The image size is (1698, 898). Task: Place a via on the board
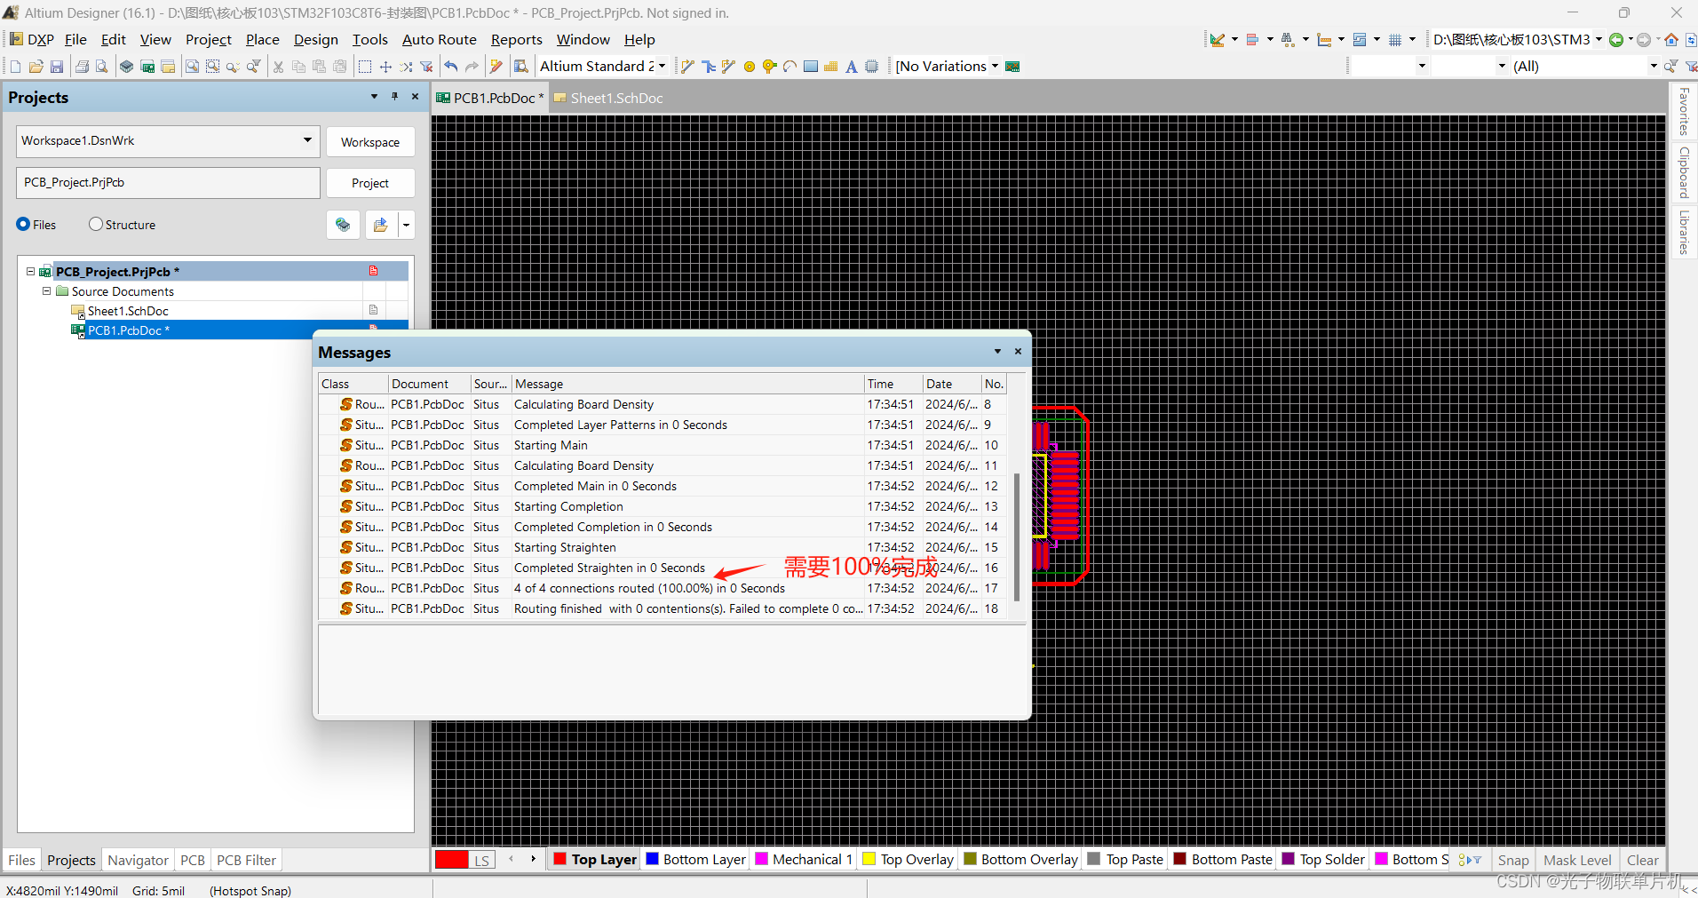(x=770, y=67)
